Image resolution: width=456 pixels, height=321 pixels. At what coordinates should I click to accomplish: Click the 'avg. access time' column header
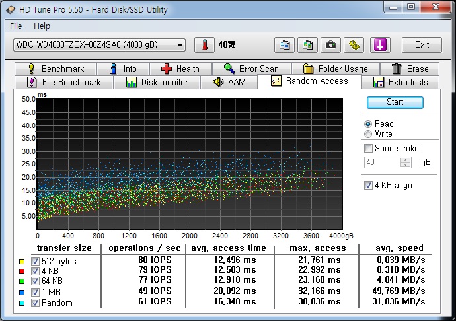(x=229, y=248)
